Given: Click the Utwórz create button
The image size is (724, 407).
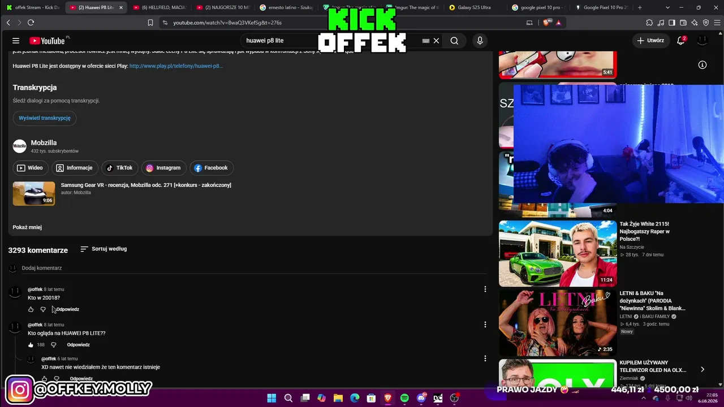Looking at the screenshot, I should point(650,41).
